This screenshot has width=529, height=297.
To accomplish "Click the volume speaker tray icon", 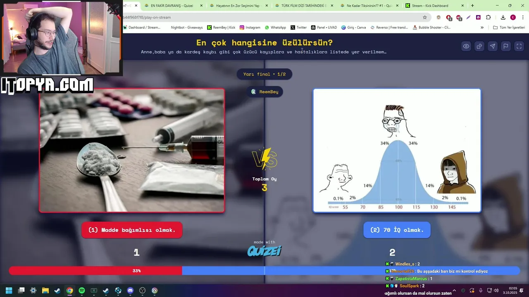I will click(496, 290).
